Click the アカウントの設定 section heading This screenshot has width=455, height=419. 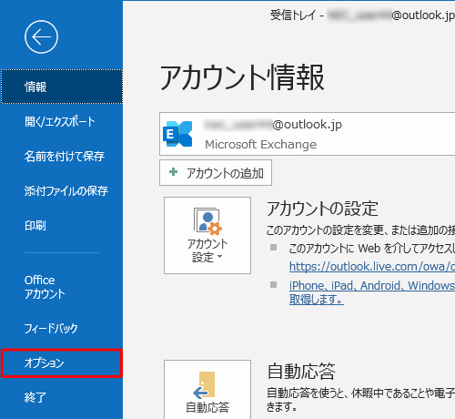pos(322,209)
